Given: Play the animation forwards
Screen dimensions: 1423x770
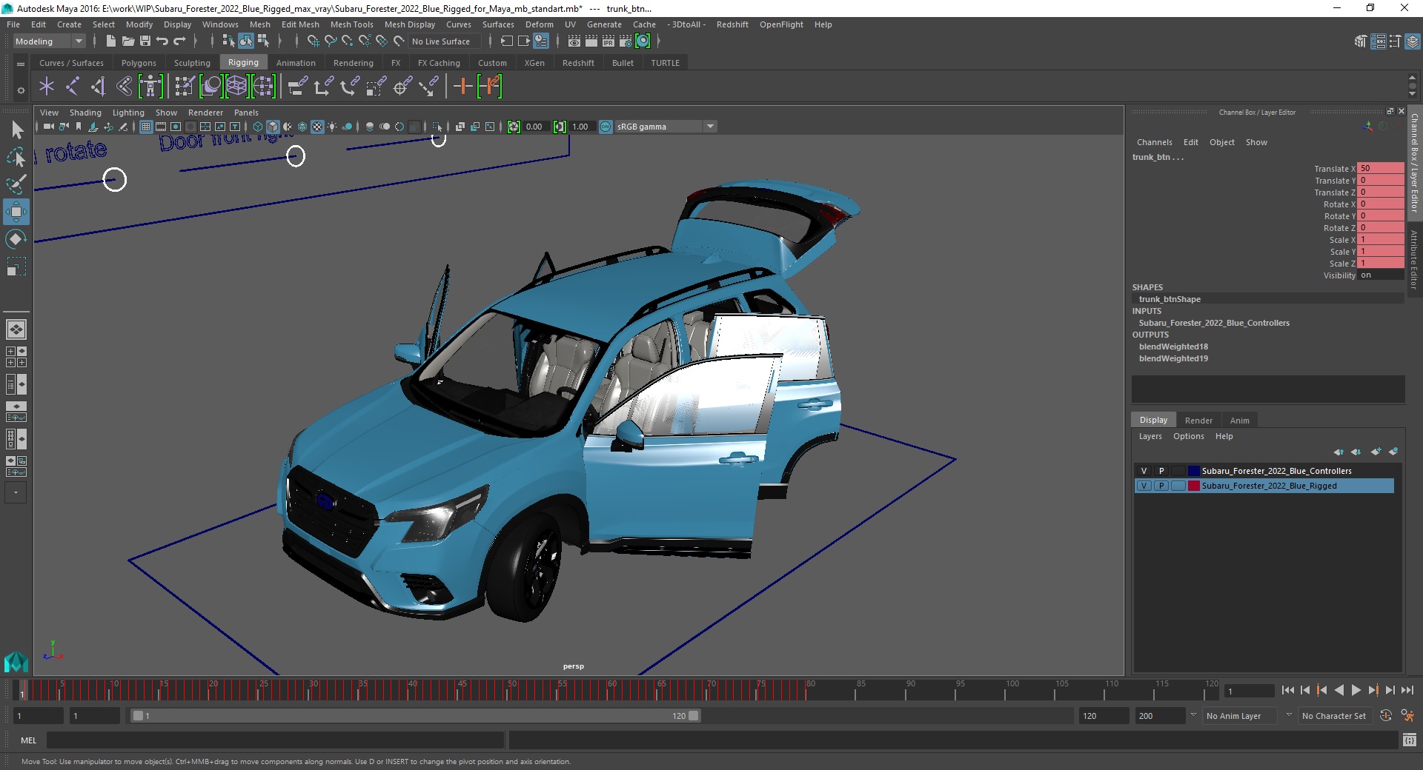Looking at the screenshot, I should coord(1356,690).
